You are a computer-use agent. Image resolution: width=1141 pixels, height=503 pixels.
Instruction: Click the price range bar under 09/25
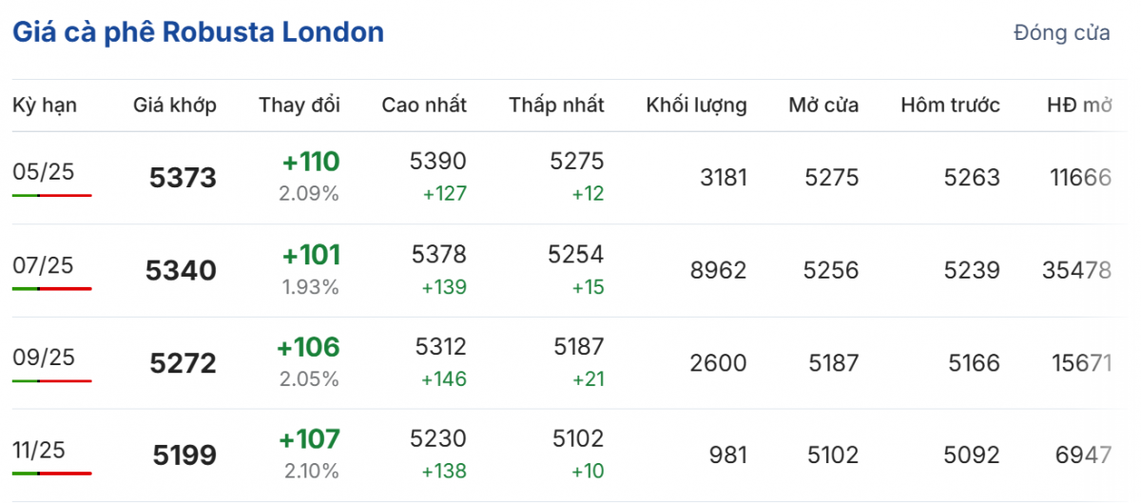click(52, 380)
